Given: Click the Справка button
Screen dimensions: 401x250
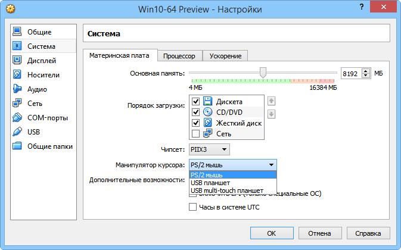Looking at the screenshot, I should pyautogui.click(x=368, y=233).
